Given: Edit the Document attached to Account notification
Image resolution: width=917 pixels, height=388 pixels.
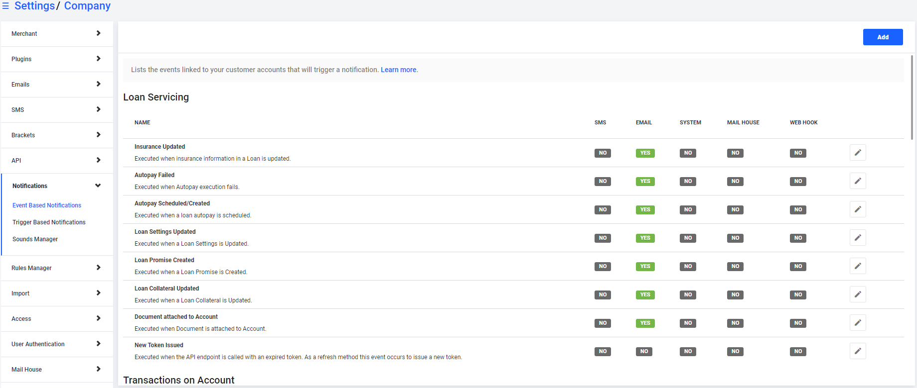Looking at the screenshot, I should pyautogui.click(x=858, y=323).
